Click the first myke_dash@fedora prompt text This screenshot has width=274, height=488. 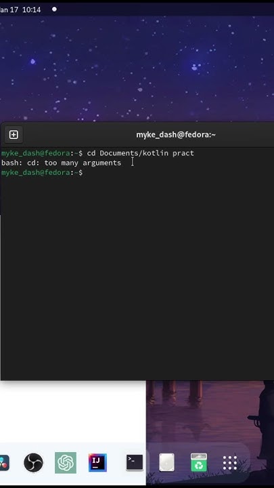35,153
